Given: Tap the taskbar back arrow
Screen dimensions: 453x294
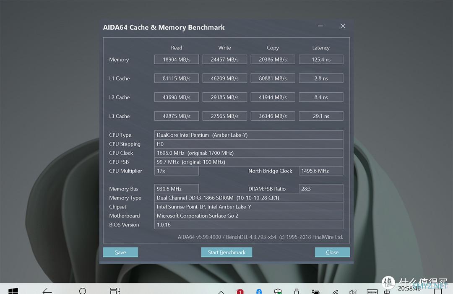Looking at the screenshot, I should pos(47,291).
